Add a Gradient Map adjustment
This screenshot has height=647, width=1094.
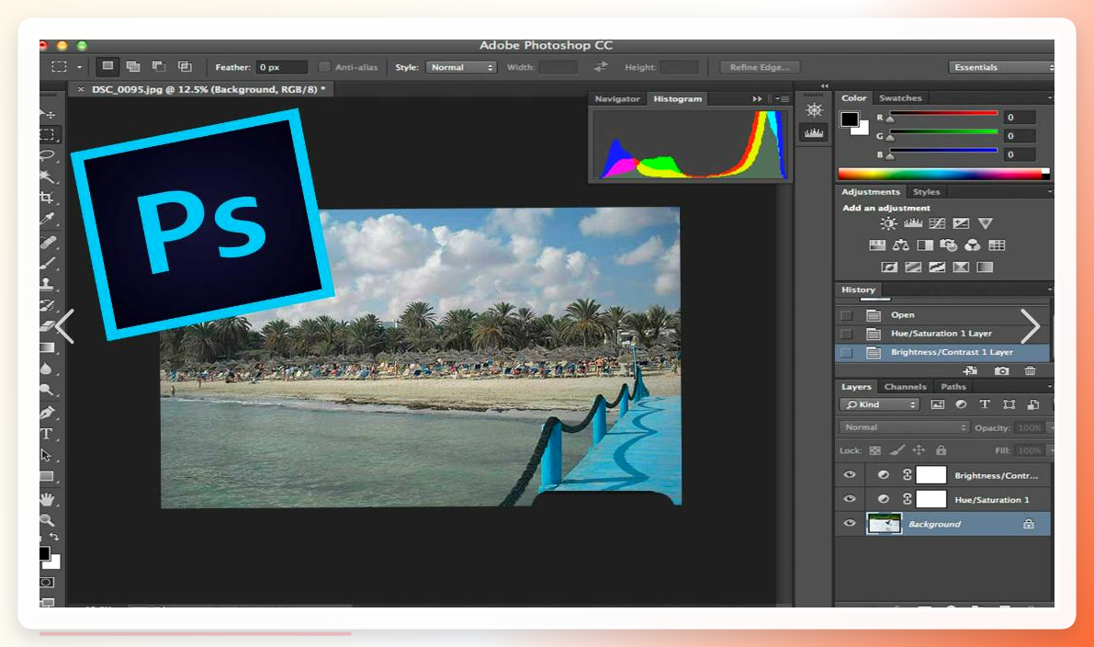985,267
